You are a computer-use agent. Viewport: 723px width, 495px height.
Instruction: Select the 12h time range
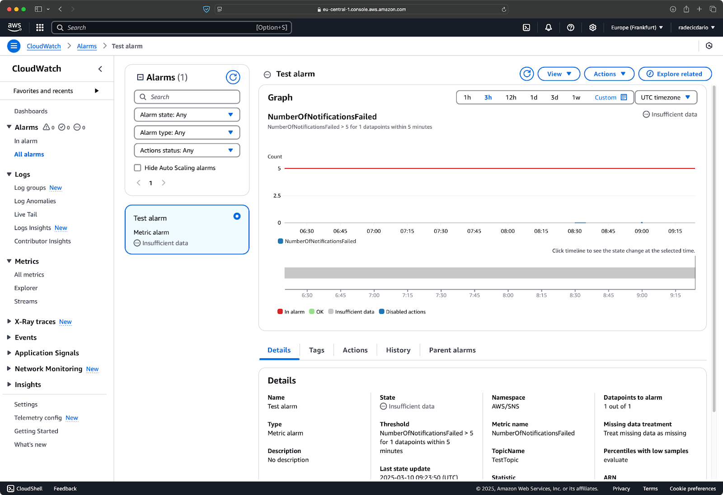pyautogui.click(x=511, y=98)
